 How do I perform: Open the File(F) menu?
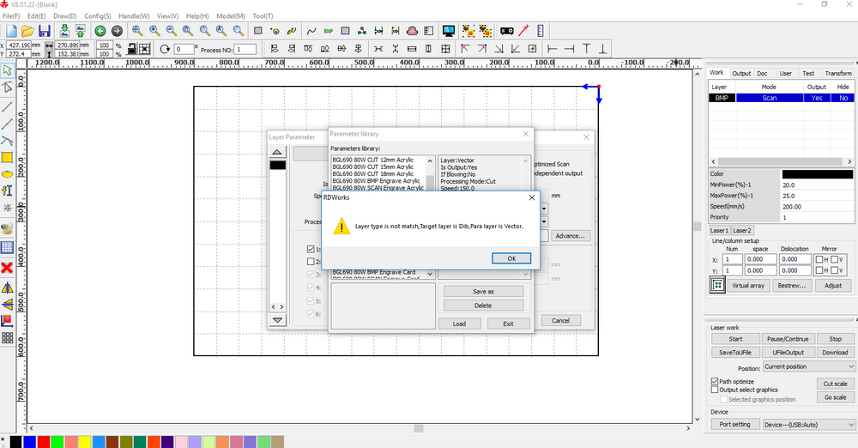pos(11,16)
